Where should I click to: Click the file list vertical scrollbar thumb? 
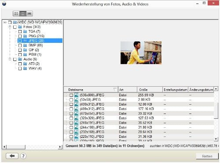[216, 110]
